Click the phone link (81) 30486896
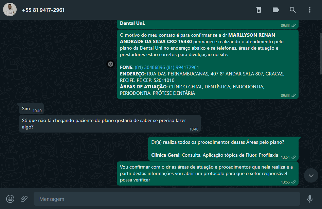This screenshot has height=209, width=322. [150, 67]
